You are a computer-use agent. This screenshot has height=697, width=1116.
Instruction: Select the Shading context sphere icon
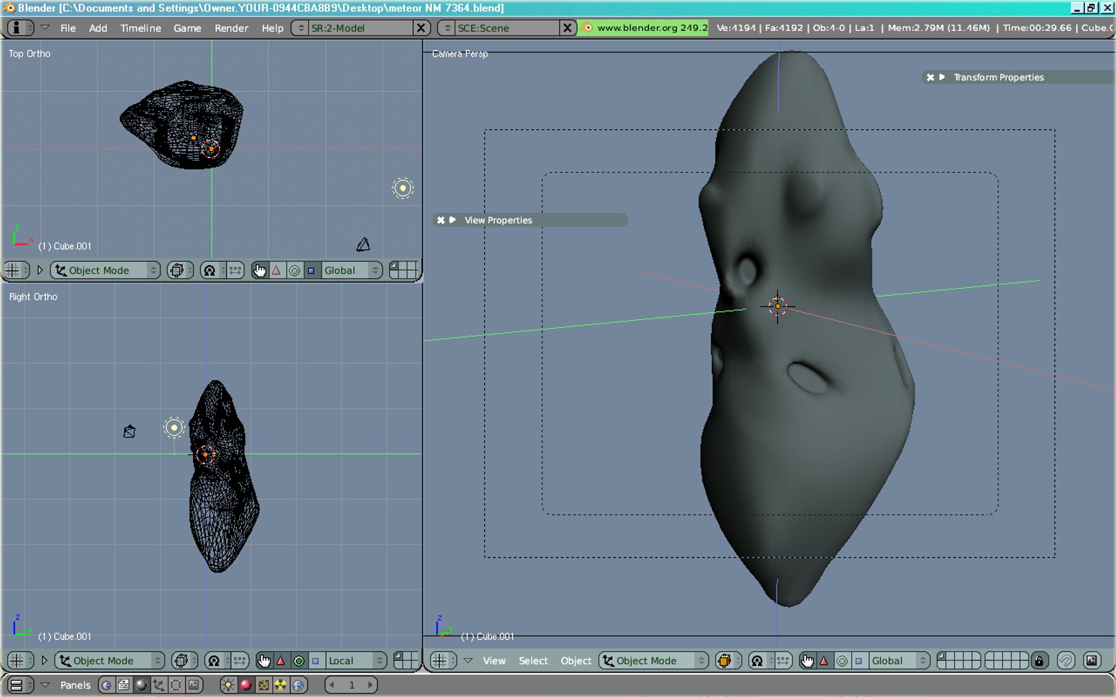[141, 685]
